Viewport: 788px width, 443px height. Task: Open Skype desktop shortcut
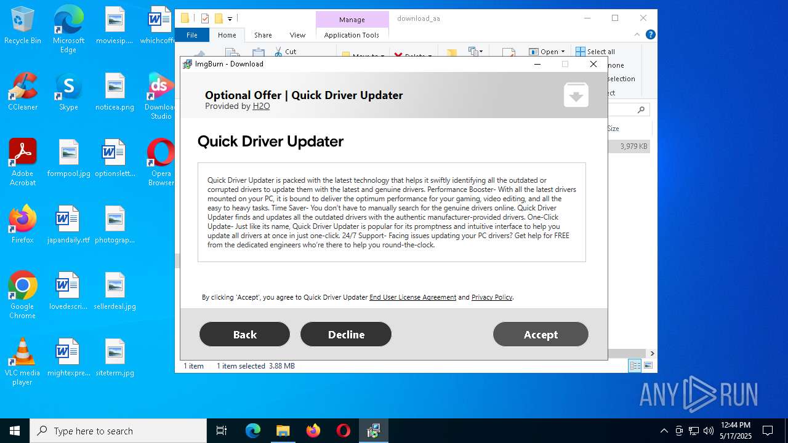pos(68,92)
